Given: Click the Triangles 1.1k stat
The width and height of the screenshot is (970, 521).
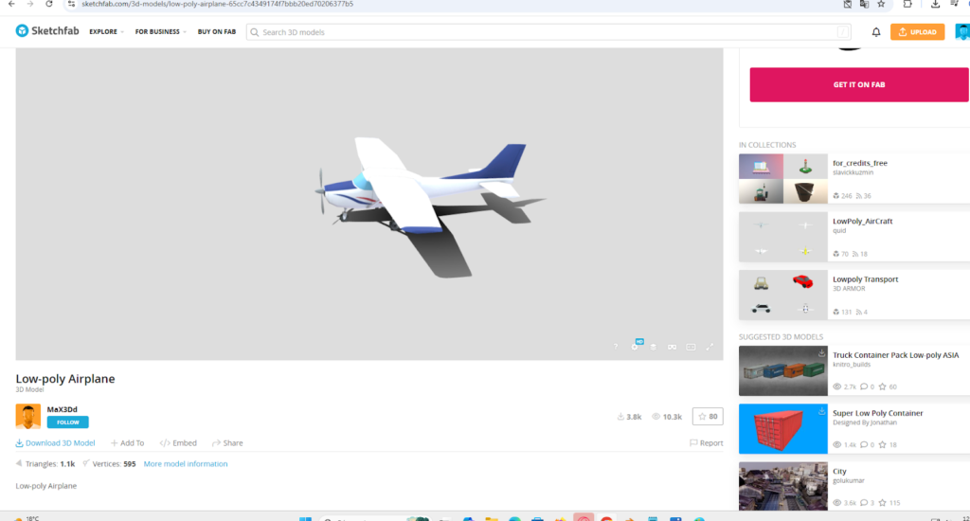Looking at the screenshot, I should [45, 463].
